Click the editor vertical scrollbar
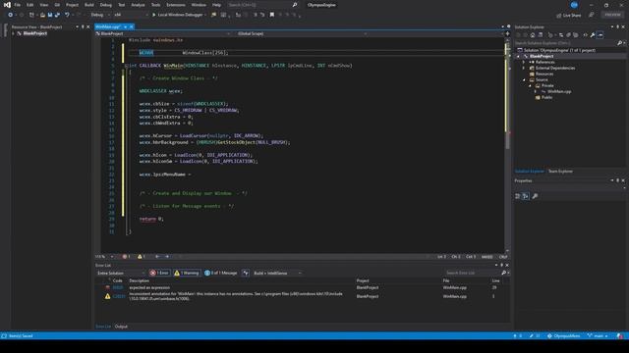Screen dimensions: 629x353 click(507, 140)
